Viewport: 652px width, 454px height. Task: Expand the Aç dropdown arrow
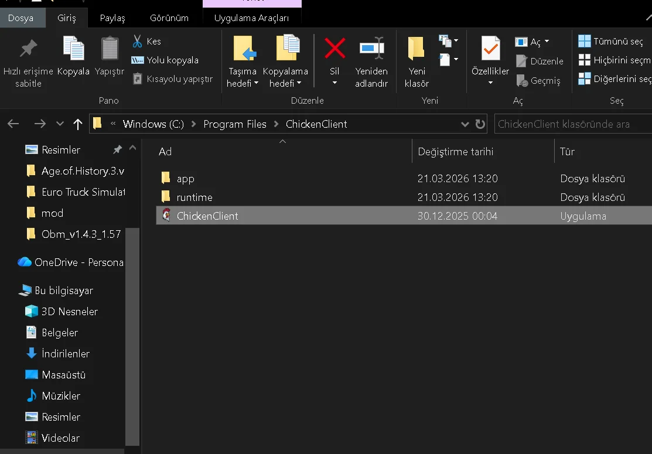click(x=547, y=42)
